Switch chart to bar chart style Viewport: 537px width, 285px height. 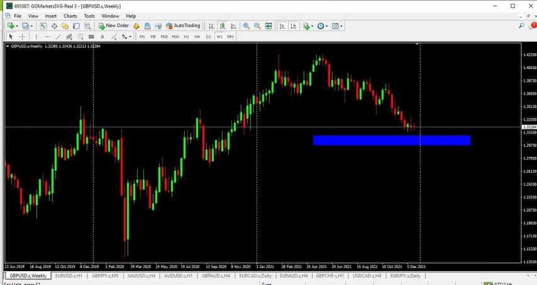pos(211,26)
